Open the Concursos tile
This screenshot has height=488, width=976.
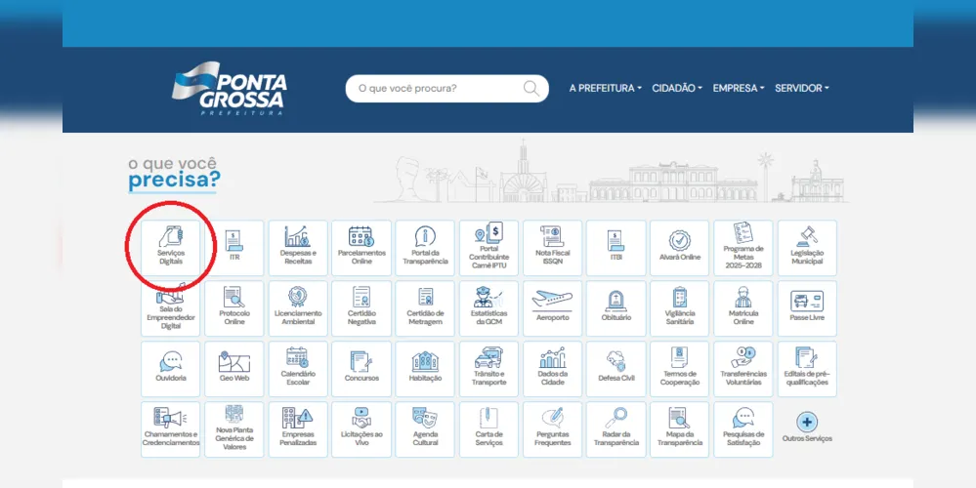pyautogui.click(x=361, y=369)
